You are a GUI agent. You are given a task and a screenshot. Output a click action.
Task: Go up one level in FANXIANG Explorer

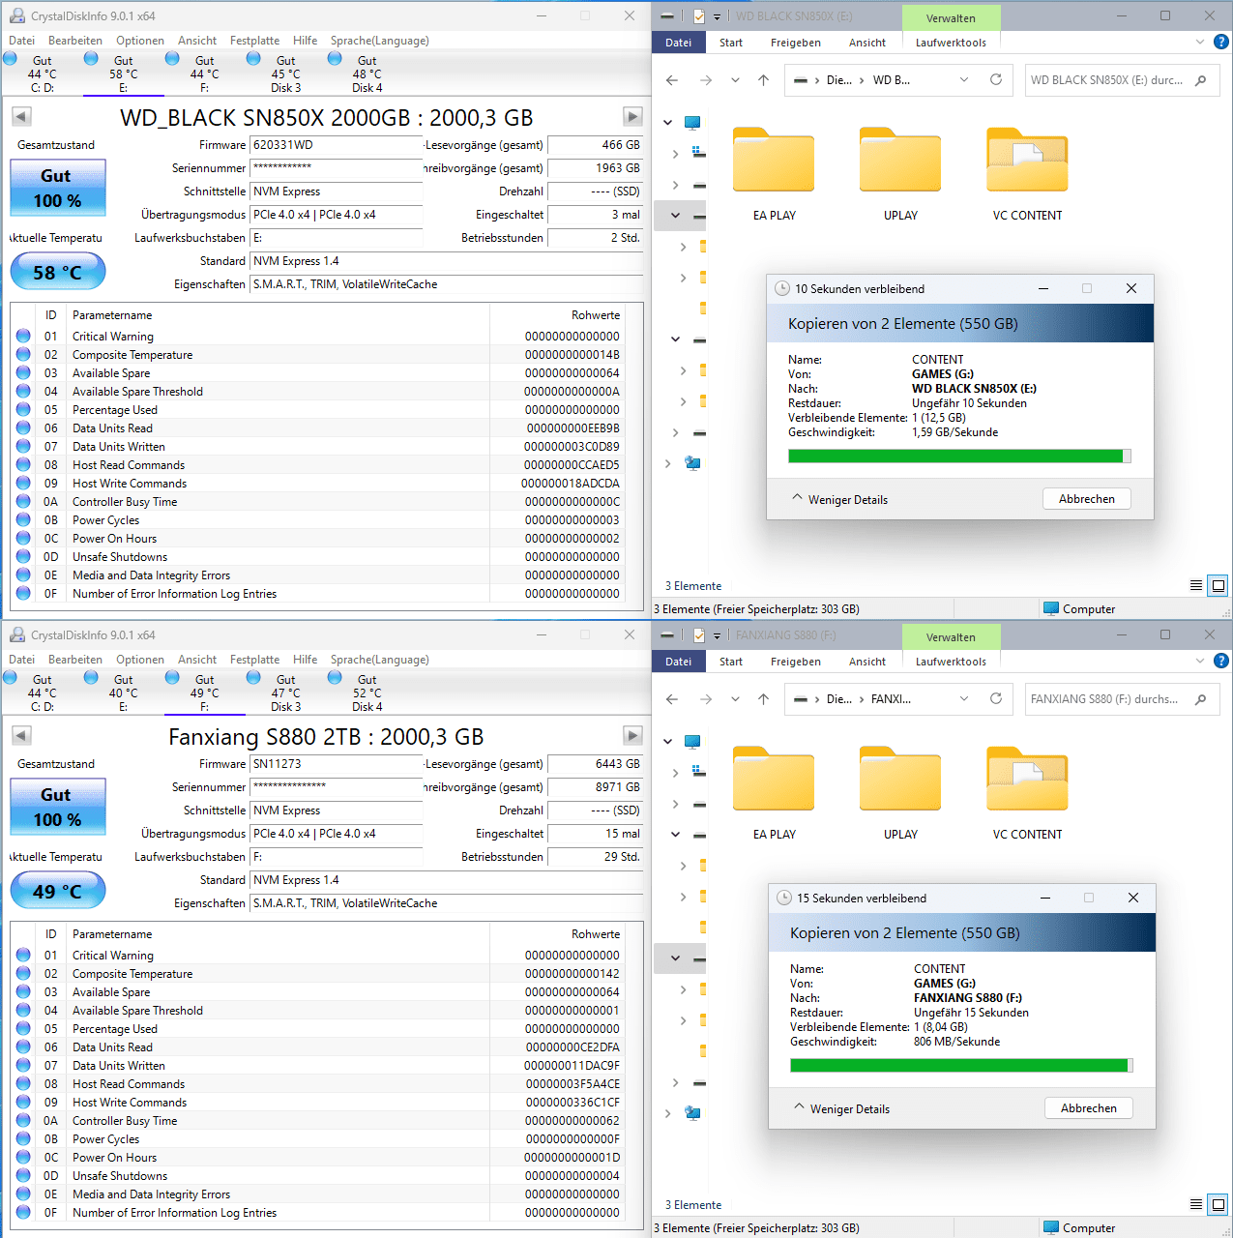763,699
